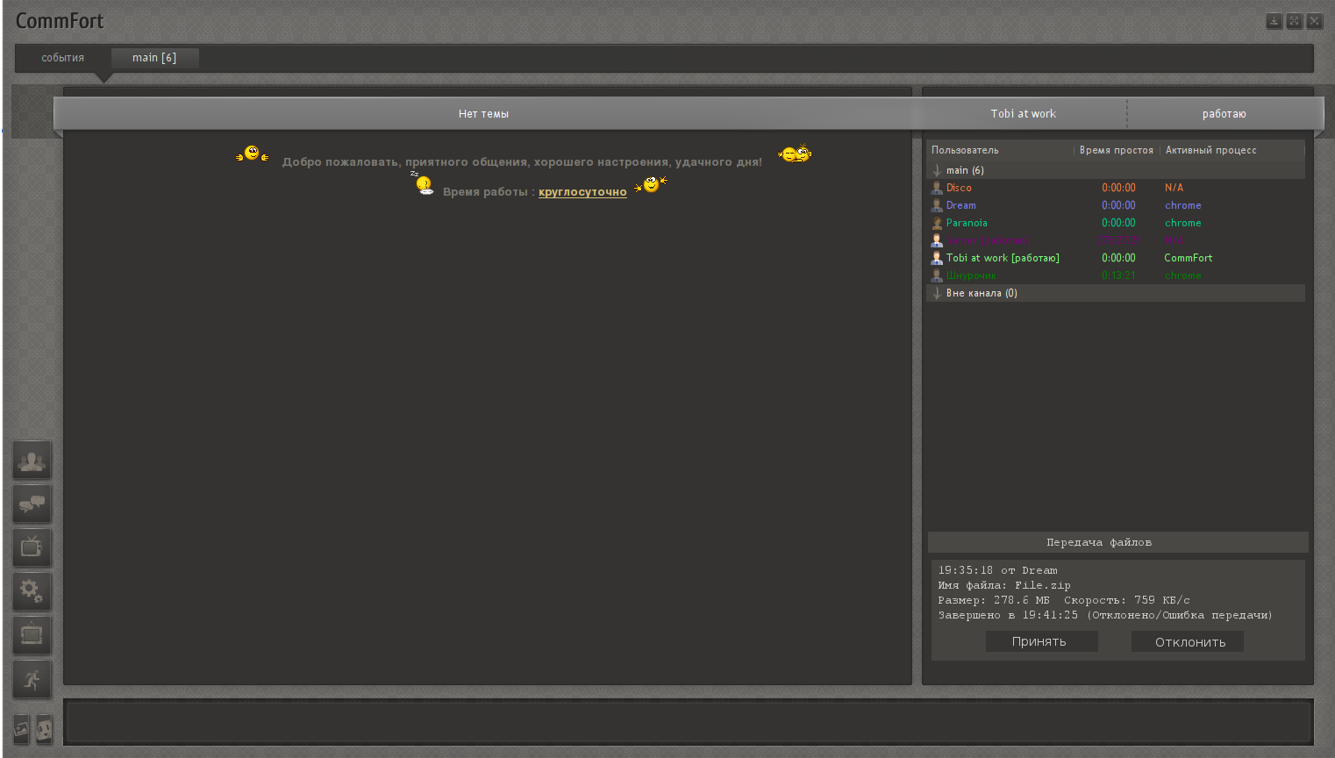Click the TV with antenna icon
The width and height of the screenshot is (1335, 758).
click(x=32, y=548)
